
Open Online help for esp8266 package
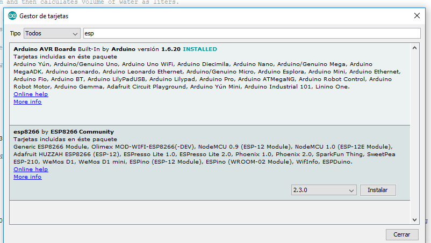coord(31,170)
